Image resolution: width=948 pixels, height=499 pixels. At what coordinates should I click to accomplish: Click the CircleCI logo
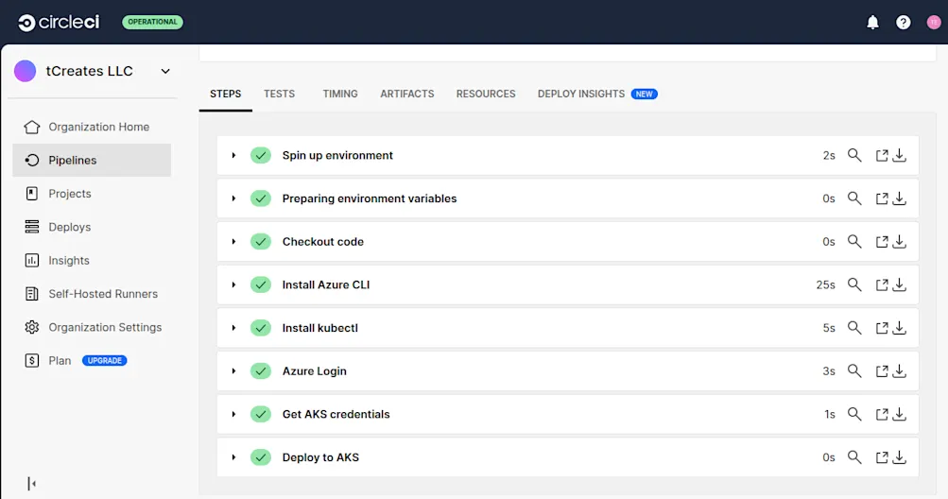pyautogui.click(x=59, y=23)
